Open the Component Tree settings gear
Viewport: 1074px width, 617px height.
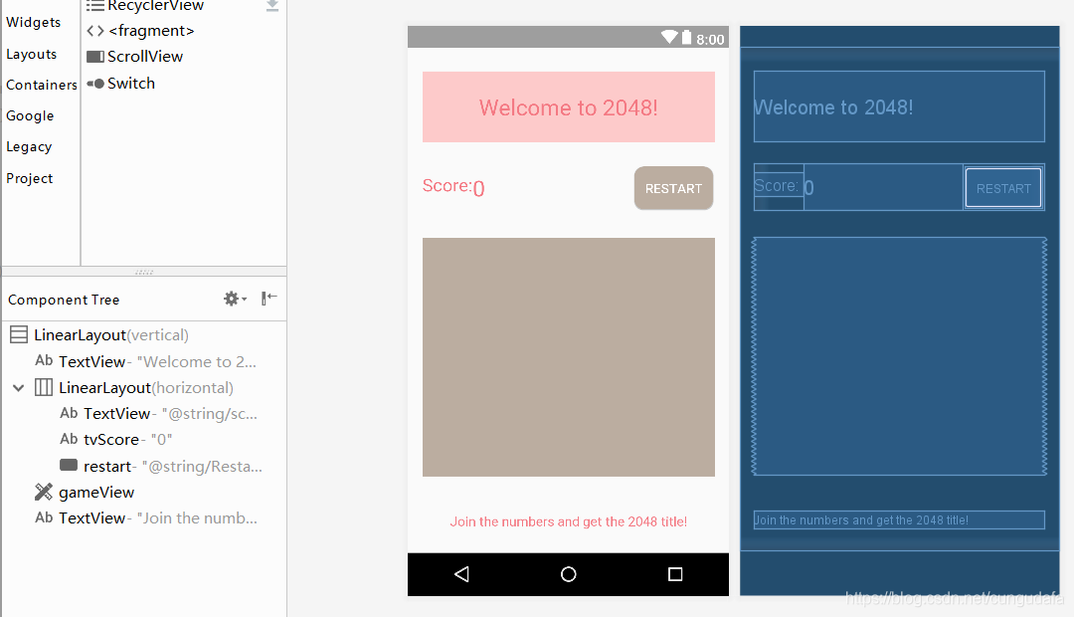[230, 298]
